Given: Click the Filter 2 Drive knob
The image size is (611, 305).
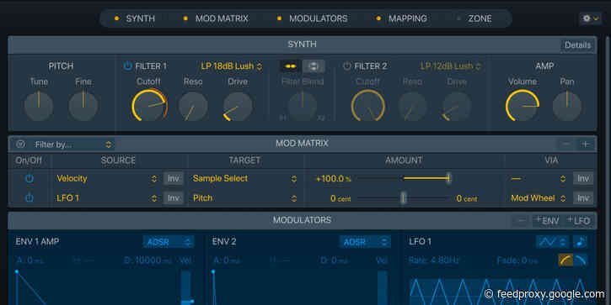Looking at the screenshot, I should (x=457, y=106).
